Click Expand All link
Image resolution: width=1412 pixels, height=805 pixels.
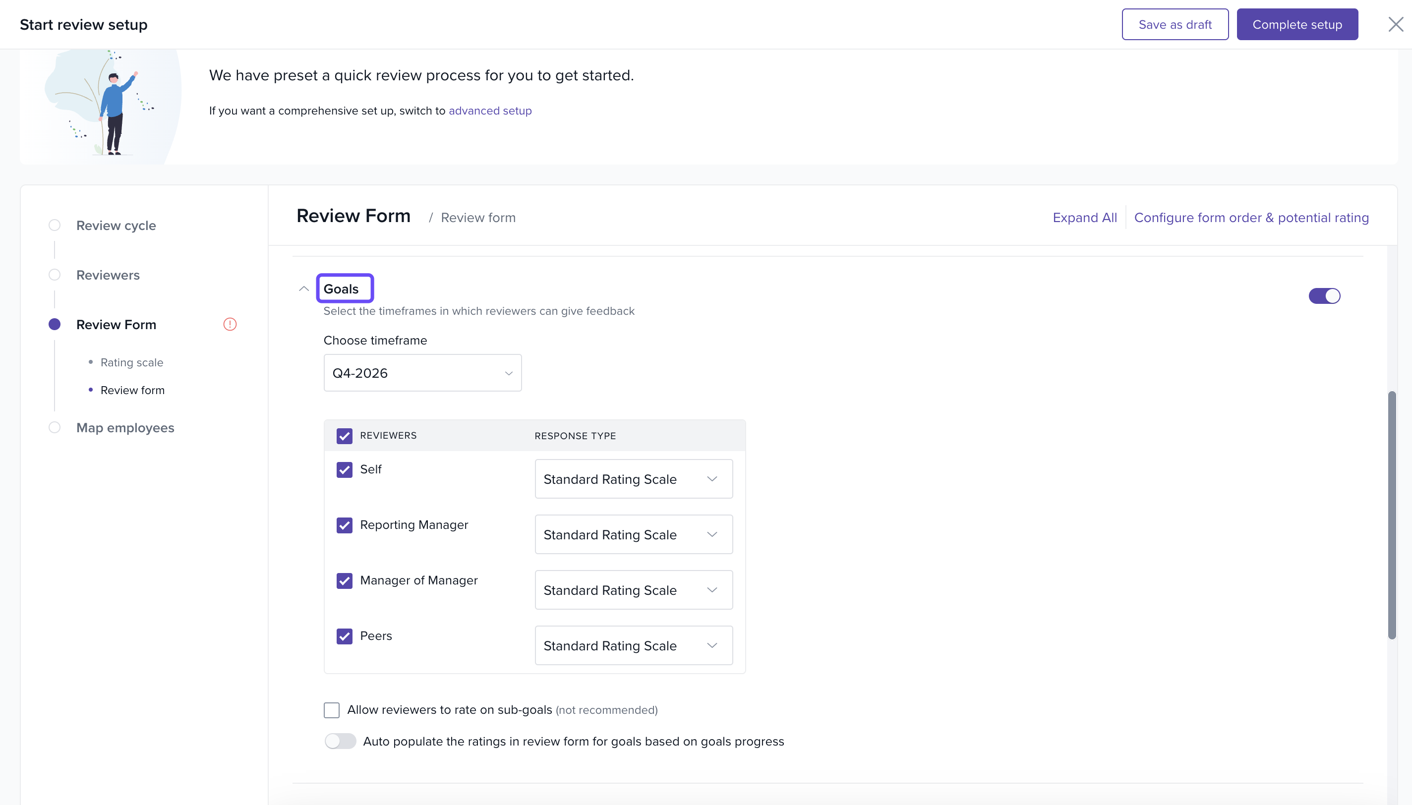point(1084,218)
